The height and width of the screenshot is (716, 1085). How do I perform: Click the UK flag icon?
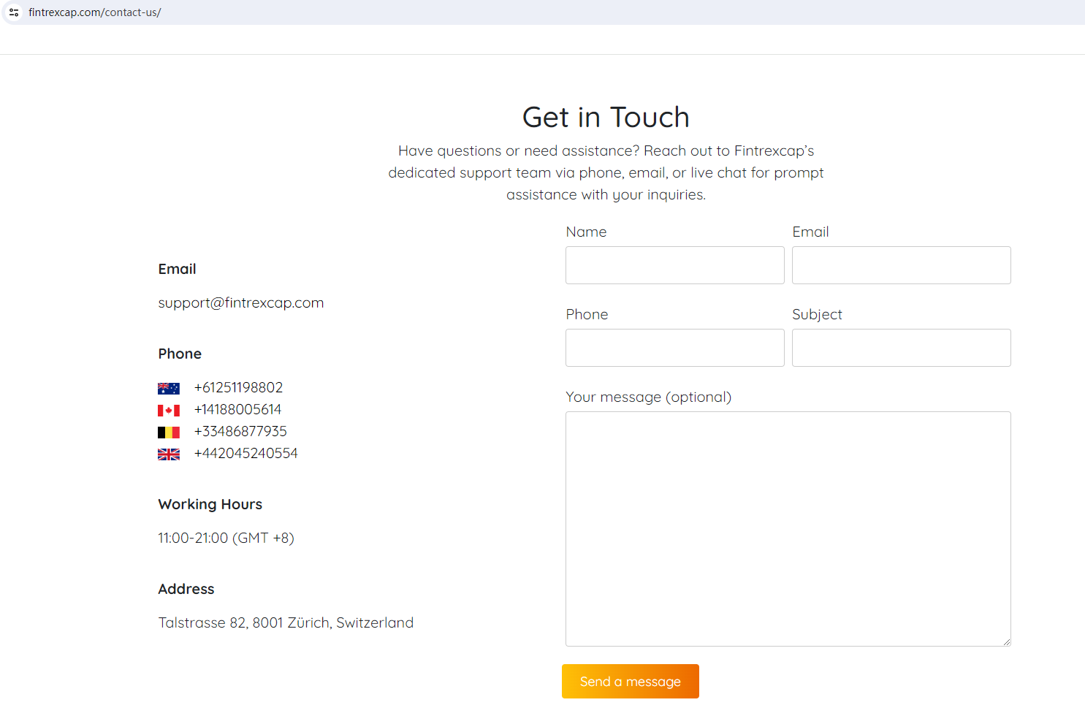click(169, 454)
